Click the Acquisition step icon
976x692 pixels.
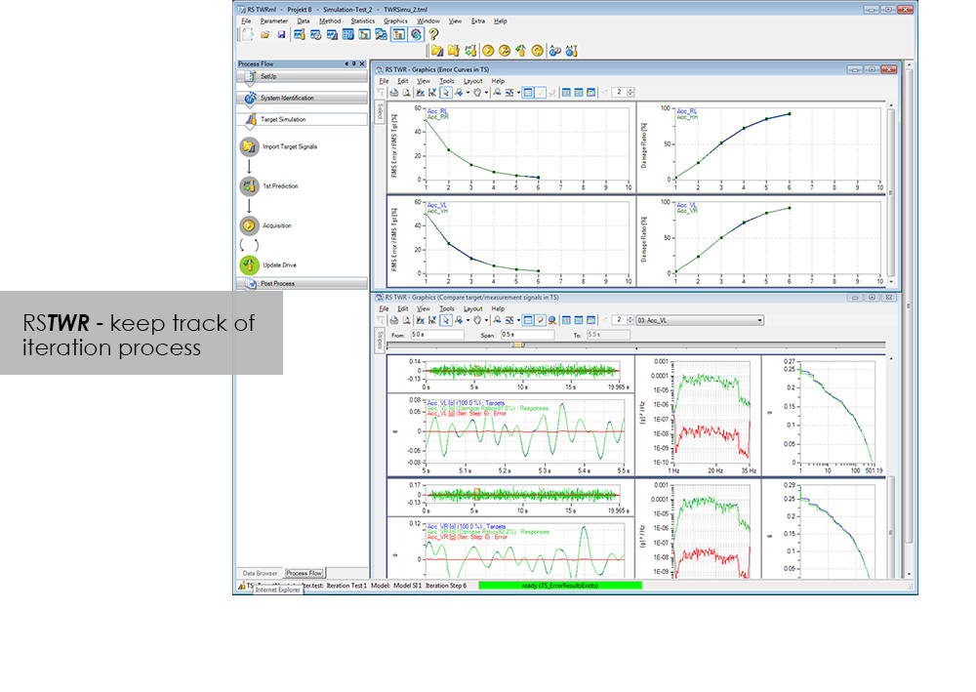tap(248, 225)
